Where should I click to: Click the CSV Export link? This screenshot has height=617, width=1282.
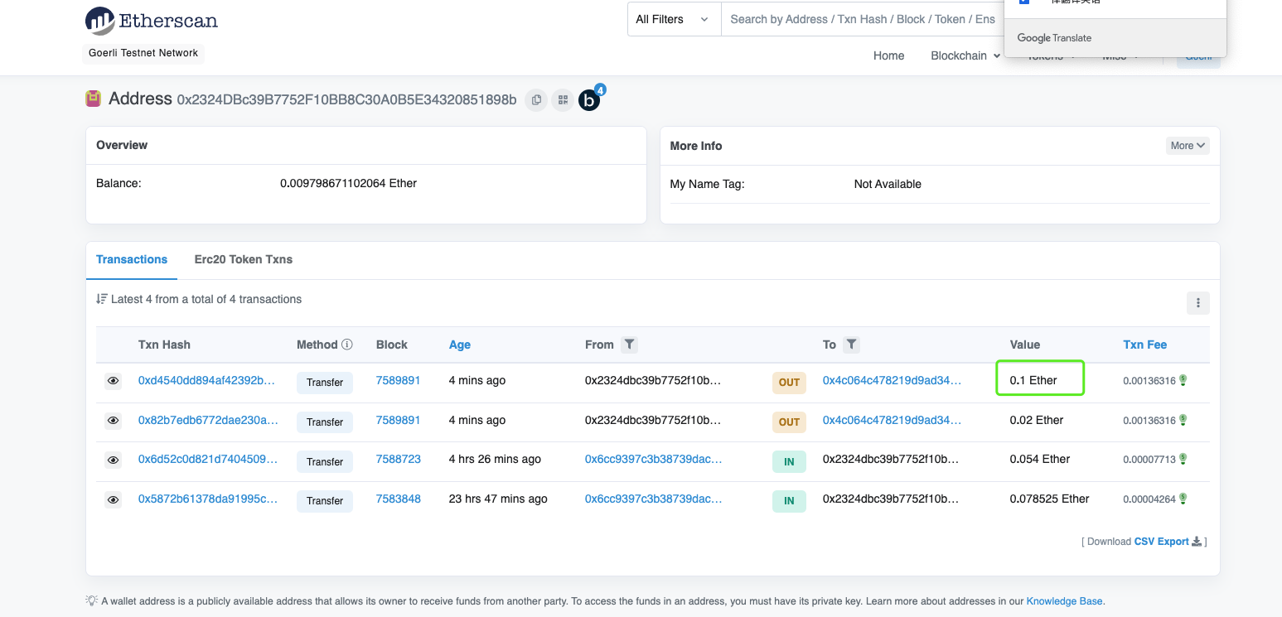tap(1161, 542)
